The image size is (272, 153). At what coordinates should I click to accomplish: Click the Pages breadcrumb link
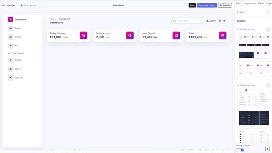[53, 19]
